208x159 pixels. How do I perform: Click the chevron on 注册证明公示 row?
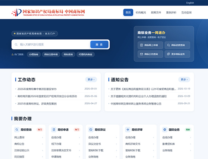(x=42, y=150)
